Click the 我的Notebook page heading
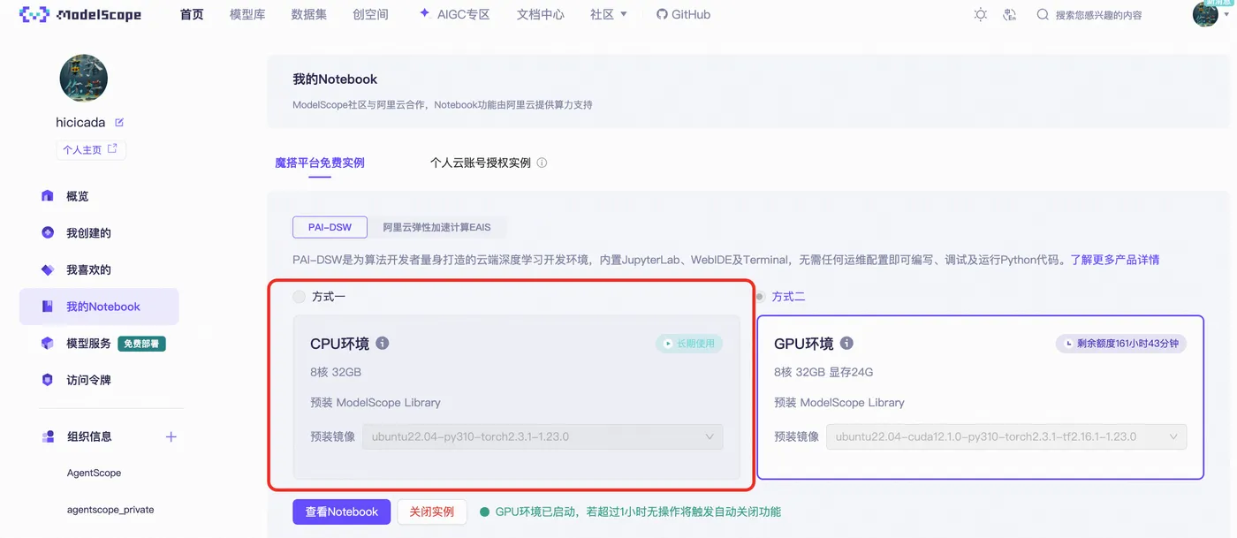The width and height of the screenshot is (1237, 538). 335,79
